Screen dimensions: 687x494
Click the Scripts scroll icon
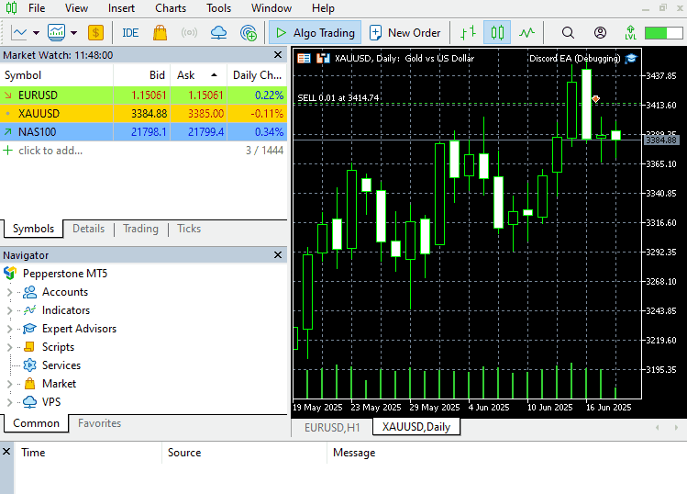click(29, 347)
